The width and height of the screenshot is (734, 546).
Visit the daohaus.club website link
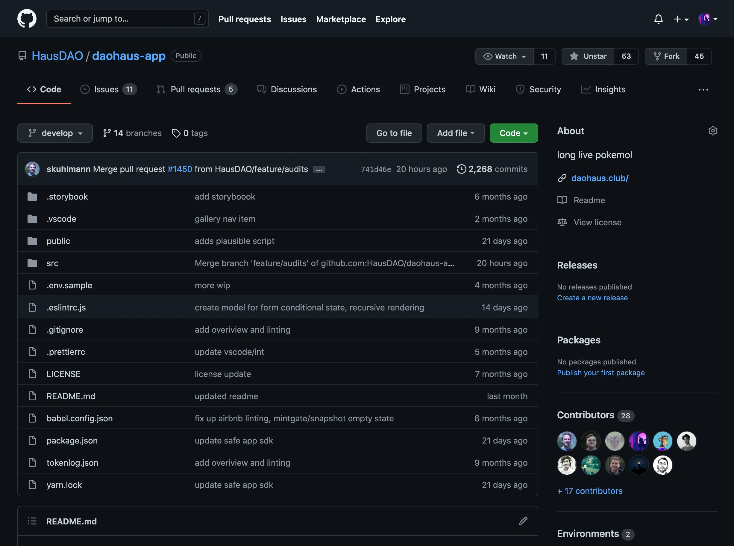600,178
